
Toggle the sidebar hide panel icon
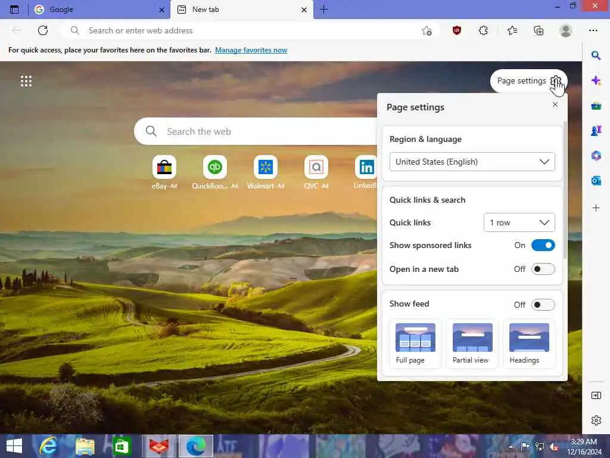pos(596,395)
